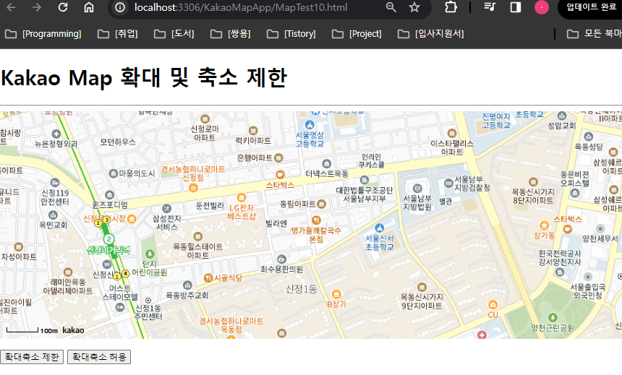This screenshot has height=375, width=622.
Task: Click the 목동힐스테이트아파트 marker
Action: coord(197,237)
